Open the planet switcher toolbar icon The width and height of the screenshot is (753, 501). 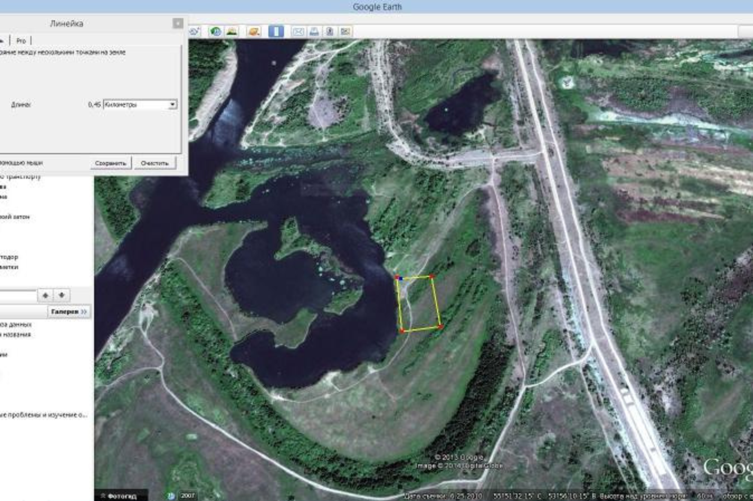[x=254, y=31]
